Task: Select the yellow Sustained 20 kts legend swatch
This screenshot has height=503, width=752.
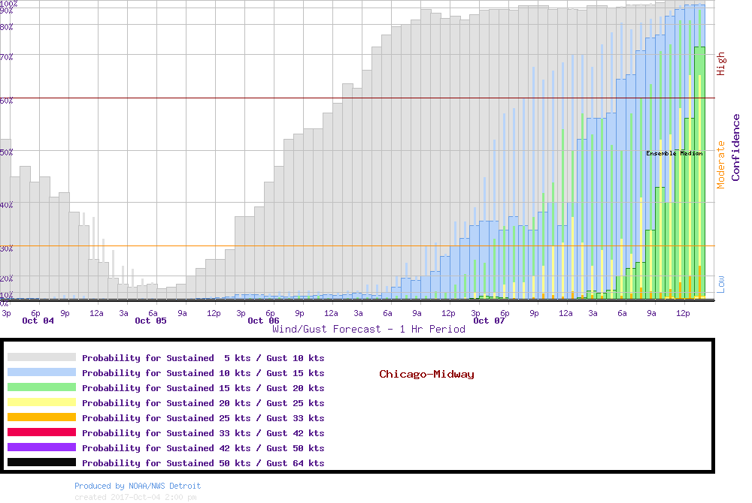Action: point(41,403)
